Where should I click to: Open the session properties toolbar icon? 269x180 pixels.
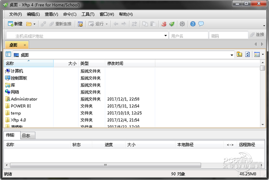80,24
